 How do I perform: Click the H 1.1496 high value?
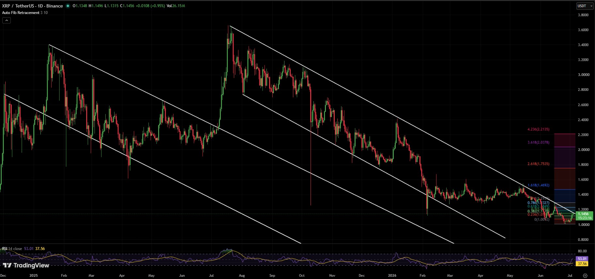coord(96,6)
